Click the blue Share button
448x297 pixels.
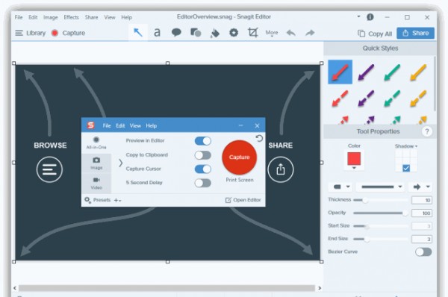415,33
